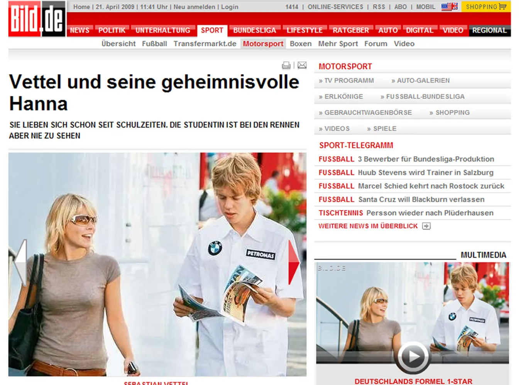Go to next photo with red arrow
Screen dimensions: 521x385
[x=293, y=263]
